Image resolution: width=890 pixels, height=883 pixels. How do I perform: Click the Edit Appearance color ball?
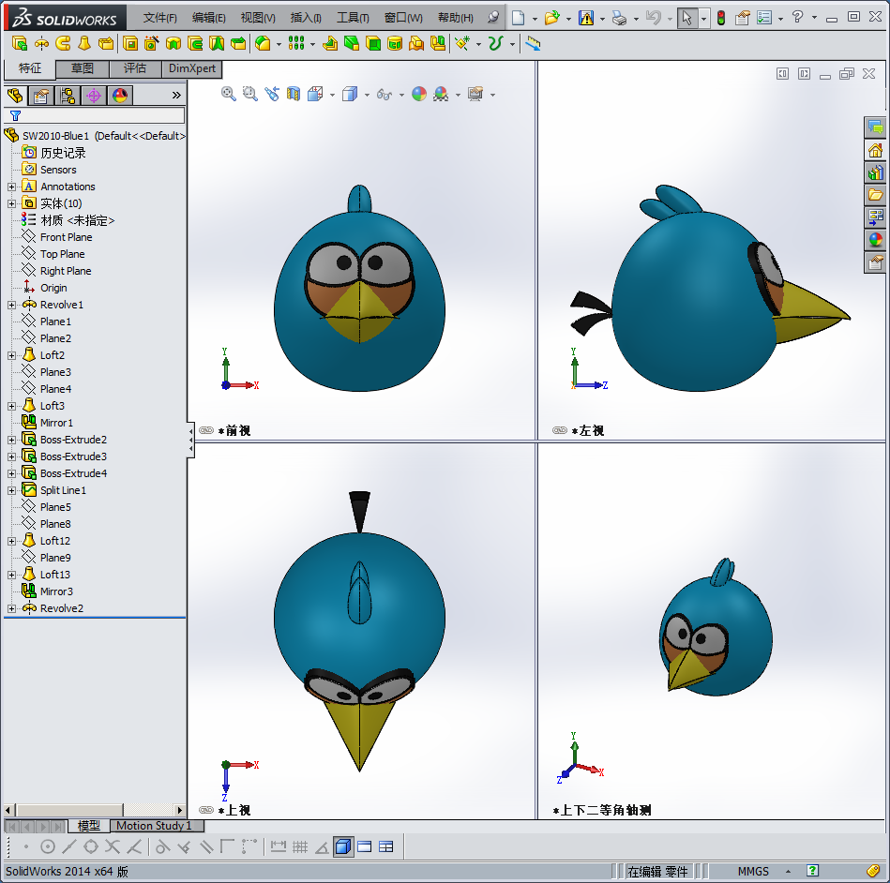coord(419,94)
